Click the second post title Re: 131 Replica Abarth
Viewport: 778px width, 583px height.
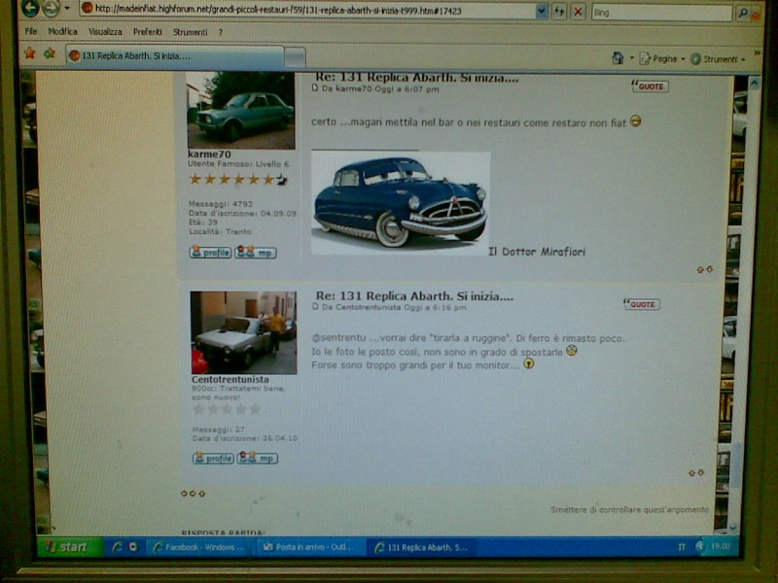point(414,296)
